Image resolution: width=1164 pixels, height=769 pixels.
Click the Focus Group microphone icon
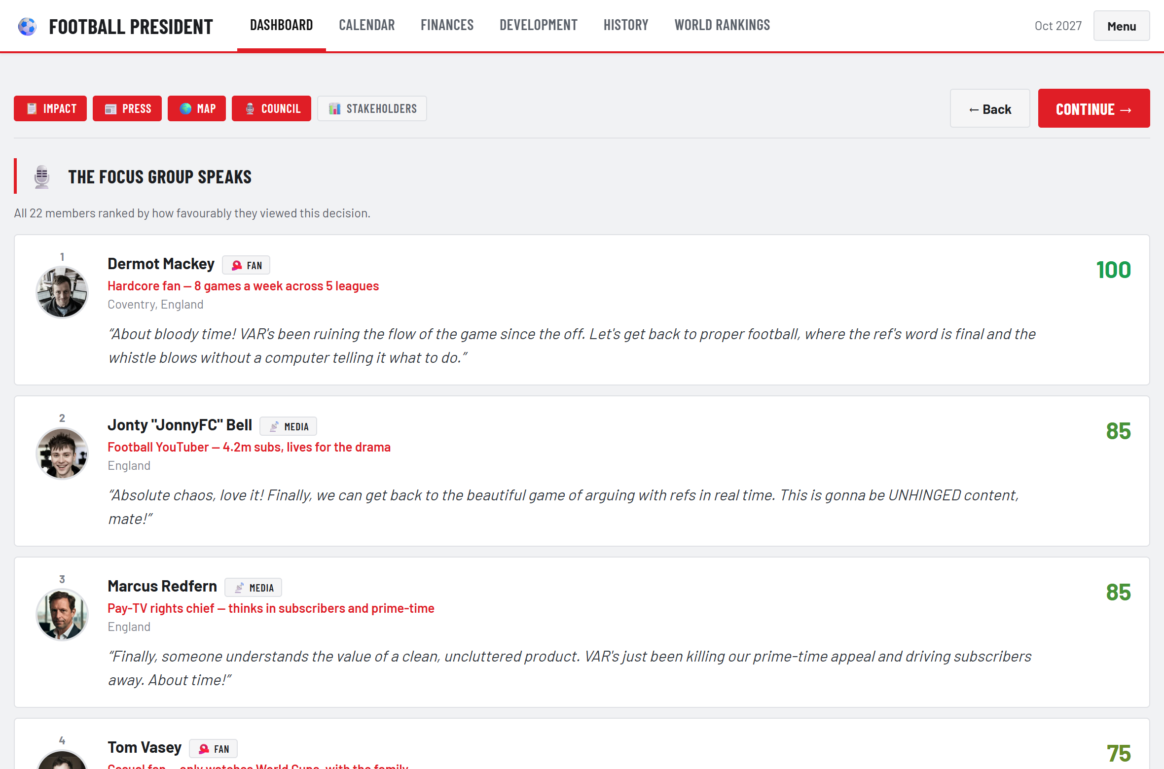point(42,176)
